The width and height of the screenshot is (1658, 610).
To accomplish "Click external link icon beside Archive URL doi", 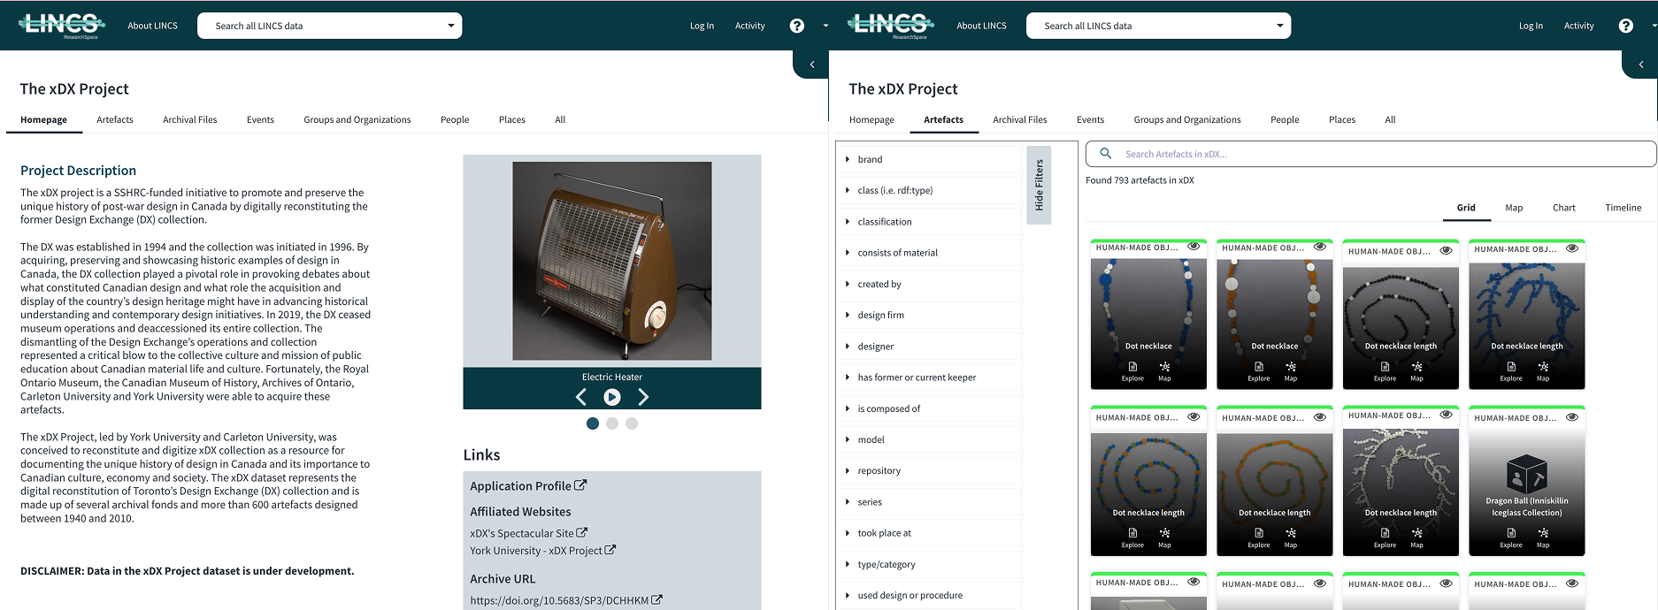I will click(x=656, y=600).
